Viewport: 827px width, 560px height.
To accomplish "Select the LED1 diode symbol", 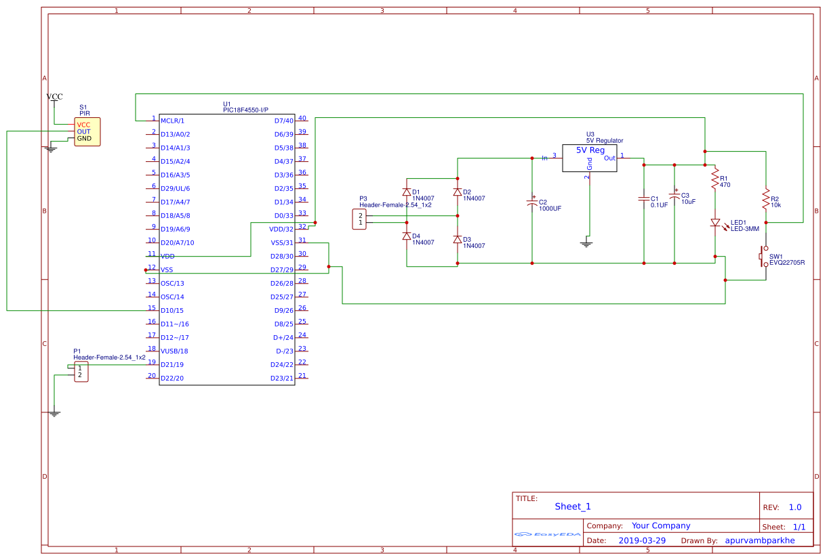I will 714,222.
